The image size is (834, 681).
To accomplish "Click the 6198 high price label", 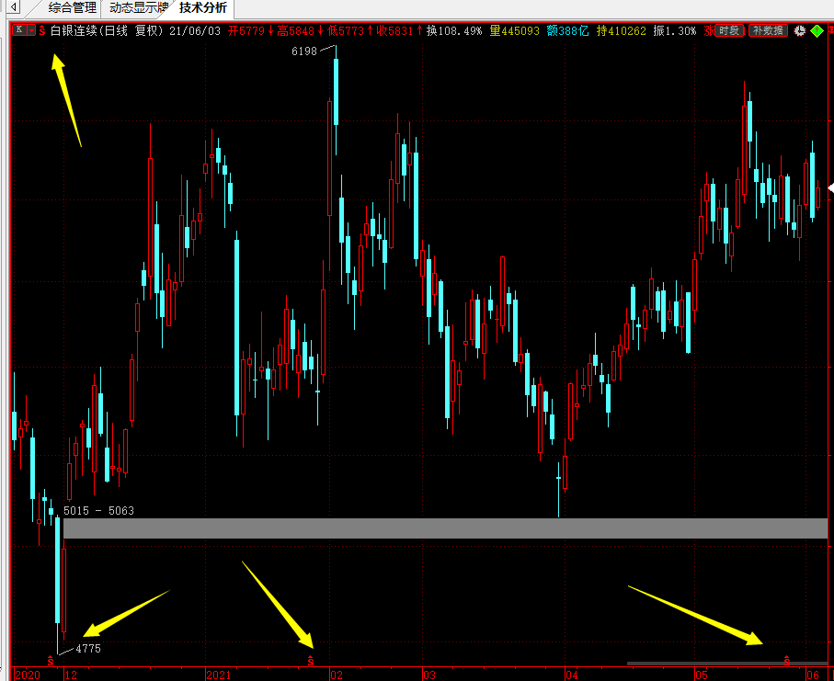I will [304, 51].
